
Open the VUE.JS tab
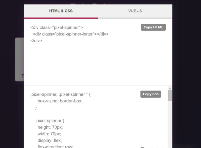[x=135, y=11]
